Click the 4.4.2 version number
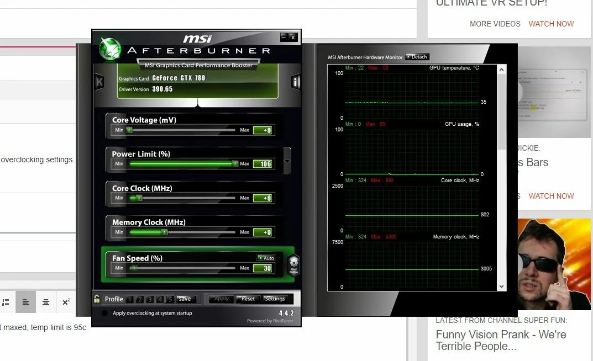The image size is (593, 361). click(286, 313)
